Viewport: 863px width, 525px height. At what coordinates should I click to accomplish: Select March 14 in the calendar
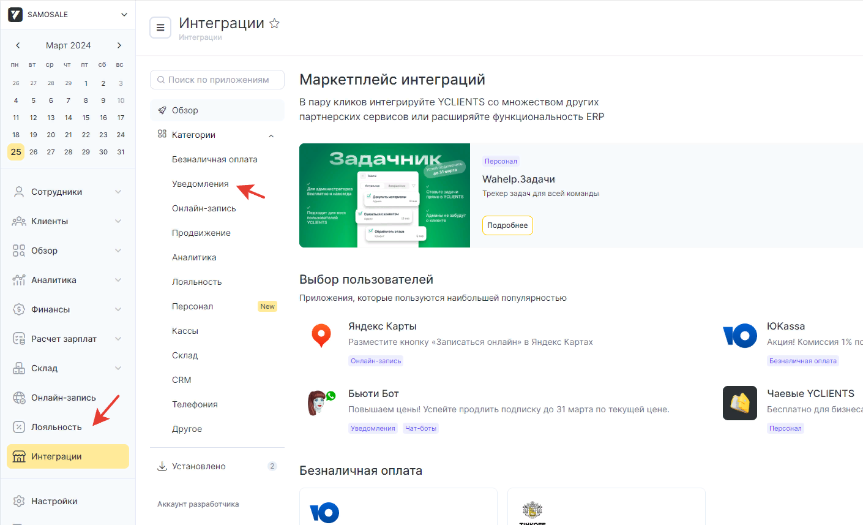[69, 118]
